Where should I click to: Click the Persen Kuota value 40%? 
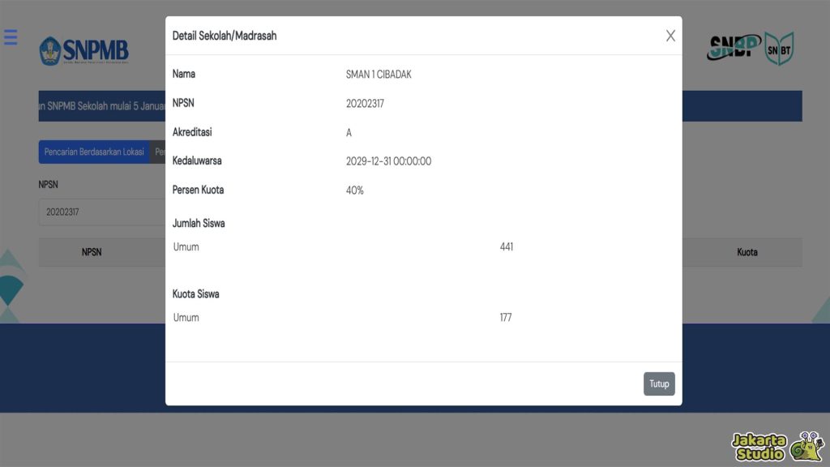(x=354, y=190)
